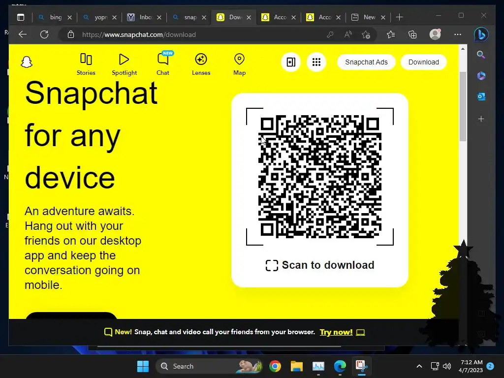
Task: Click the QR code image
Action: [x=320, y=177]
